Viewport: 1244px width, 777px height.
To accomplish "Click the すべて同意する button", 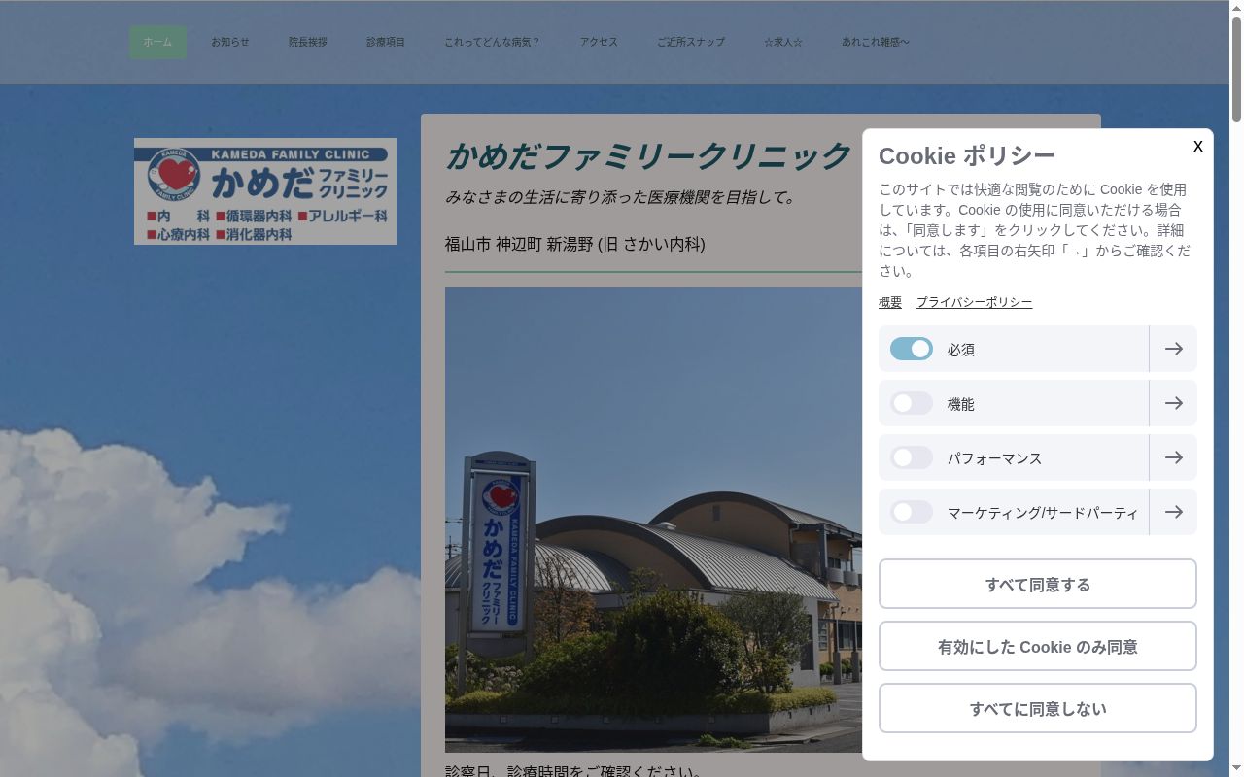I will click(1038, 584).
